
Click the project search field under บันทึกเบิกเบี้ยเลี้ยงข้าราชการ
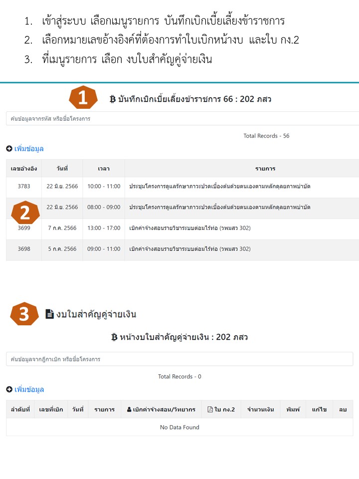point(182,119)
